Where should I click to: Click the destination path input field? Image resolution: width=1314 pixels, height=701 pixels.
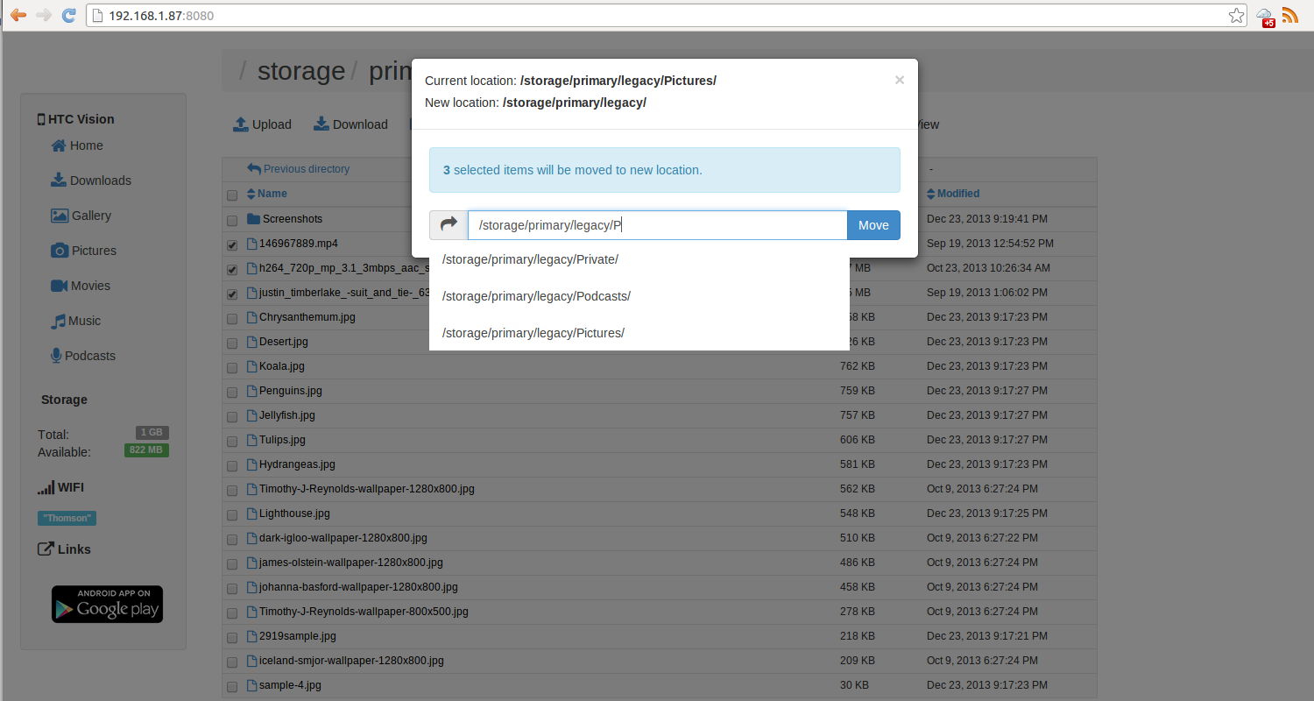657,225
